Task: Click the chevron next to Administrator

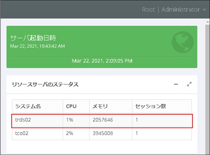Action: (x=205, y=10)
